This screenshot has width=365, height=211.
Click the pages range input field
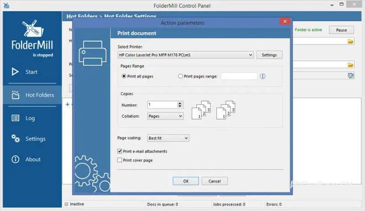pyautogui.click(x=239, y=76)
